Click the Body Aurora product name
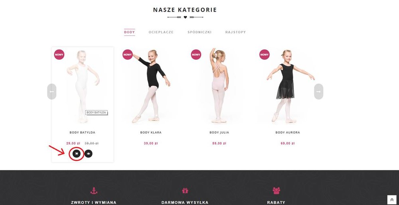Screen dimensions: 399x205 click(288, 132)
